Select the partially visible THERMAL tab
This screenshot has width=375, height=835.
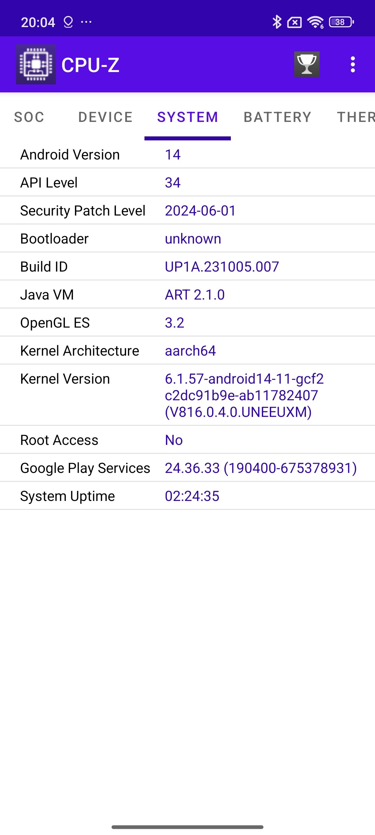pyautogui.click(x=356, y=117)
